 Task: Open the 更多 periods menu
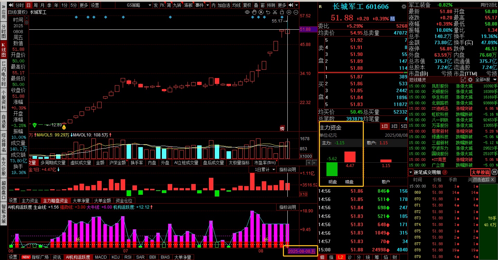tap(84, 5)
